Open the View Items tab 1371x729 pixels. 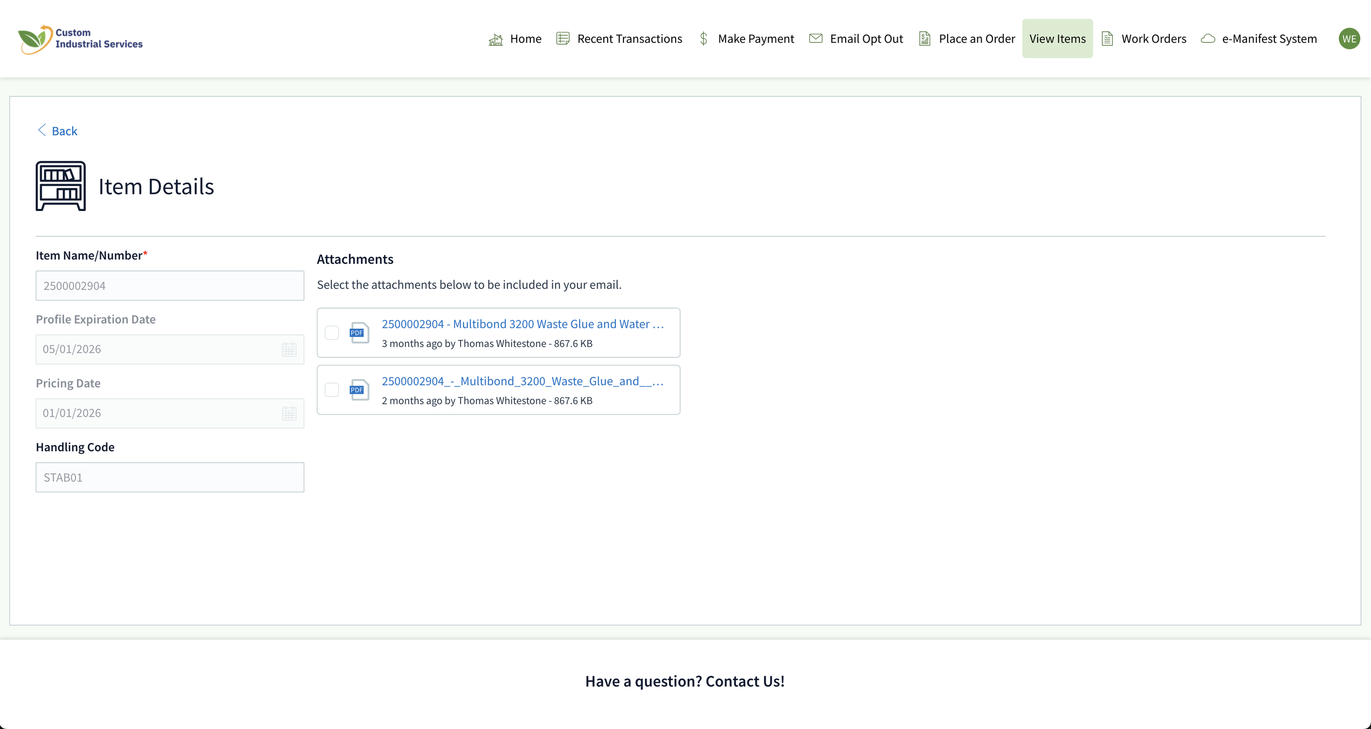click(x=1057, y=39)
